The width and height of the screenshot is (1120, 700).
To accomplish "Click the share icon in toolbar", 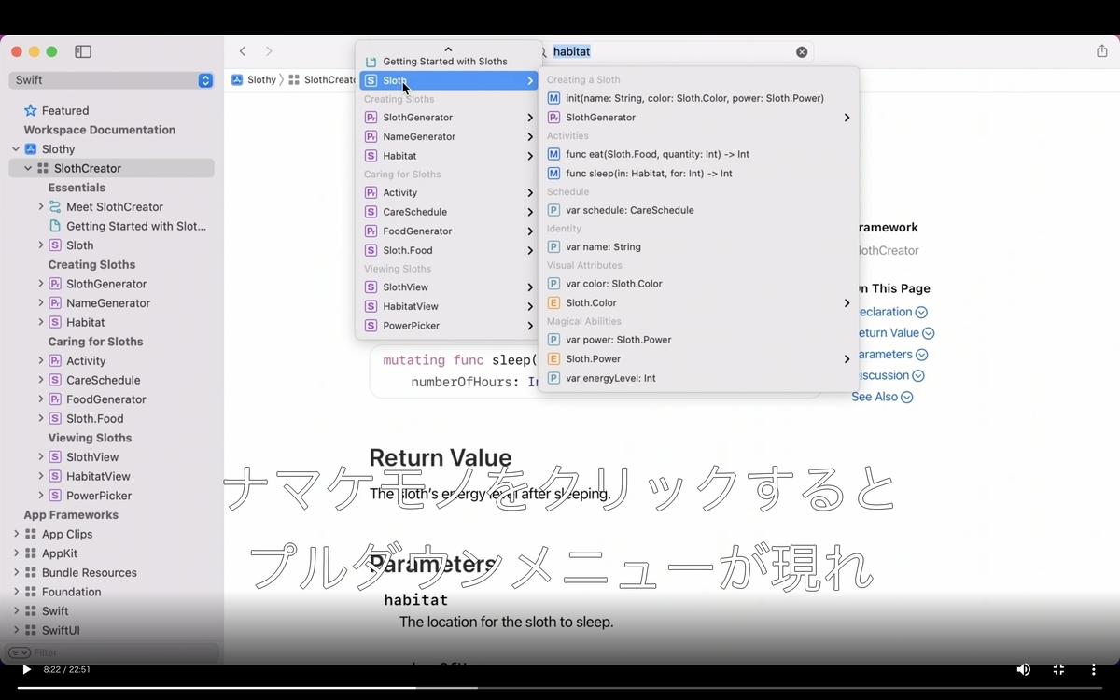I will [x=1101, y=51].
